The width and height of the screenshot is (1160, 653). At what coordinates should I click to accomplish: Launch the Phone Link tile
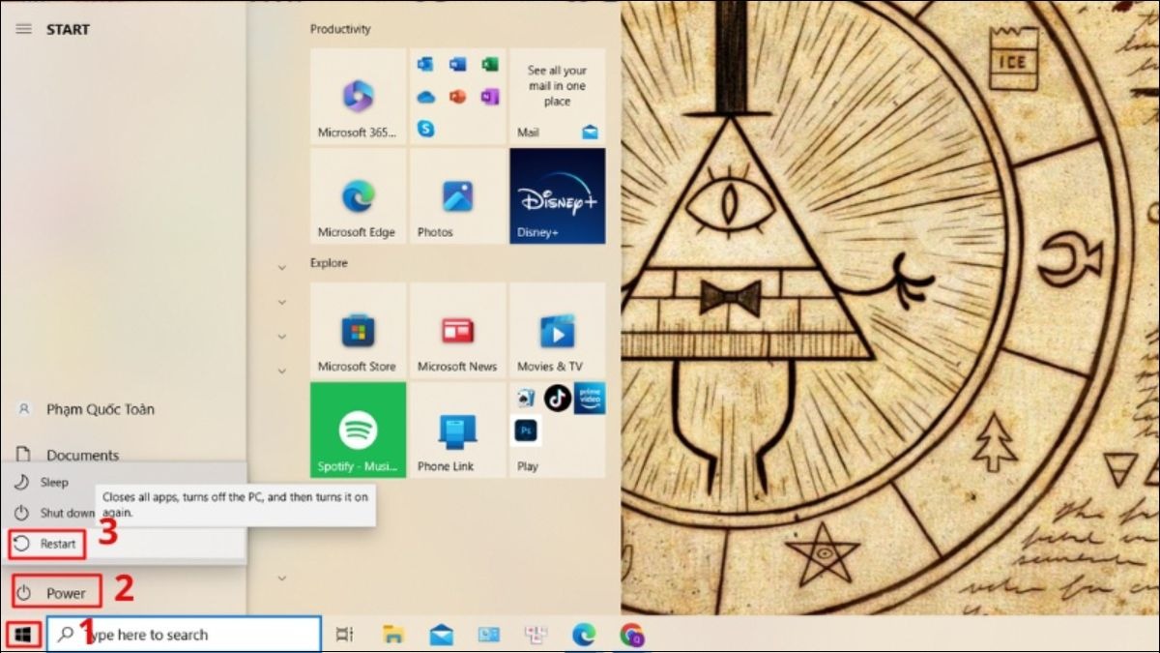(x=457, y=430)
